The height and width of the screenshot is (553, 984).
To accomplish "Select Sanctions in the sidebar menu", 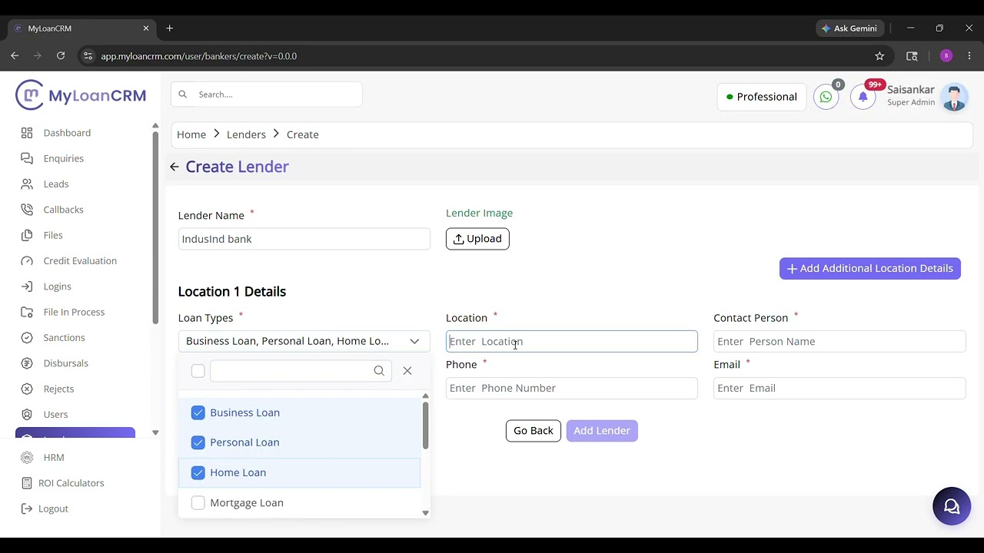I will [64, 338].
